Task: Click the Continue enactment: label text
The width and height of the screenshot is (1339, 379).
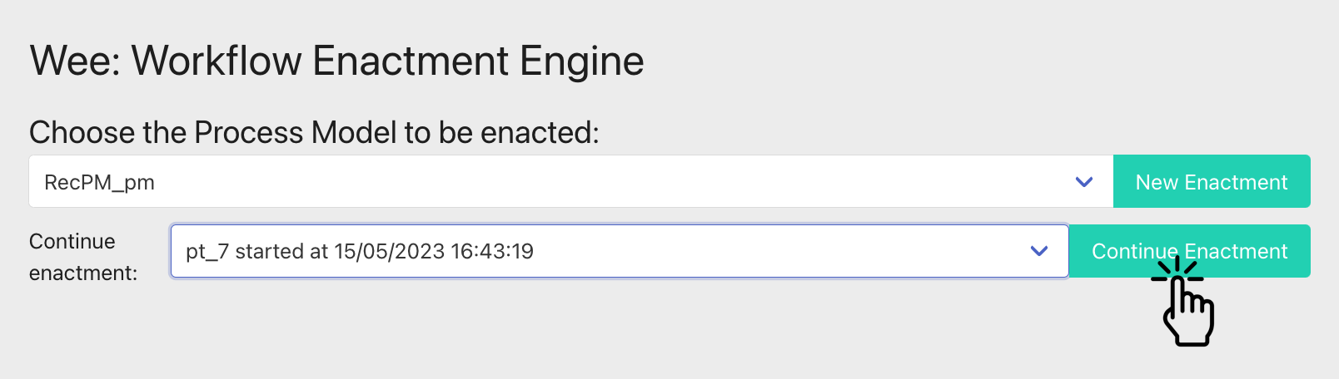Action: [83, 257]
